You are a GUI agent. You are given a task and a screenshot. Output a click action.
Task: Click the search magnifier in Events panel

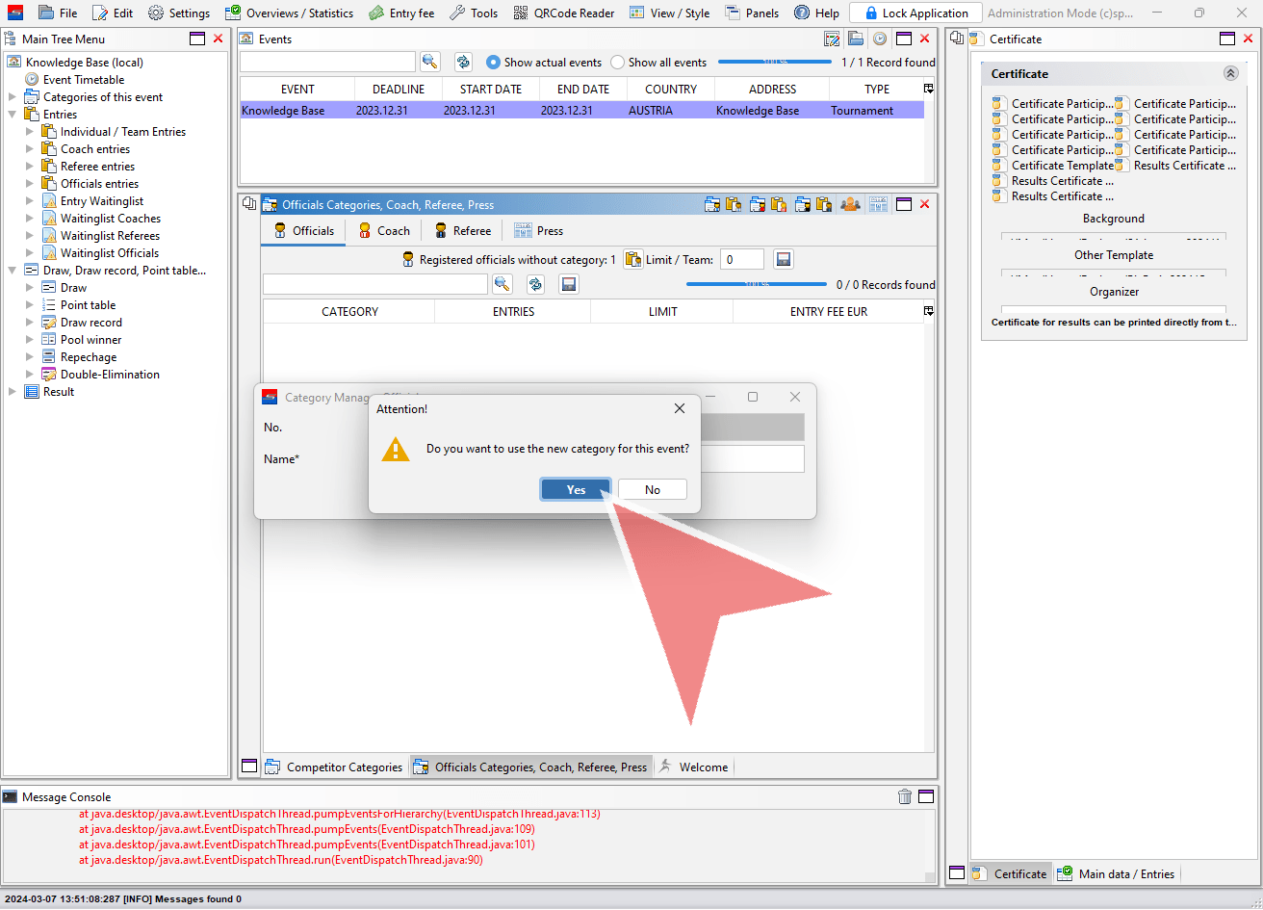coord(429,62)
